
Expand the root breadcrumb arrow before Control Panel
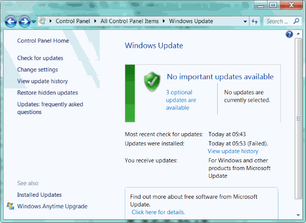point(50,21)
